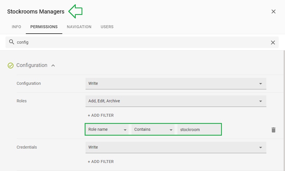Click the vertical scrollbar on the right
This screenshot has height=171, width=285.
(284, 111)
